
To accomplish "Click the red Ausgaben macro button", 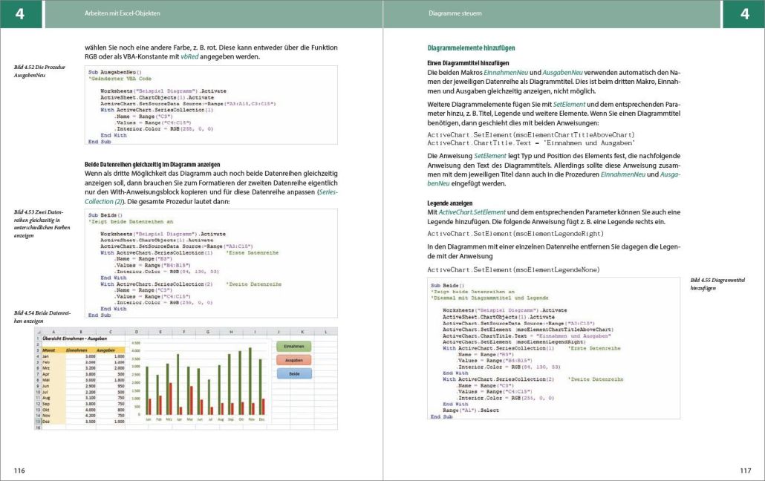I will pos(293,359).
